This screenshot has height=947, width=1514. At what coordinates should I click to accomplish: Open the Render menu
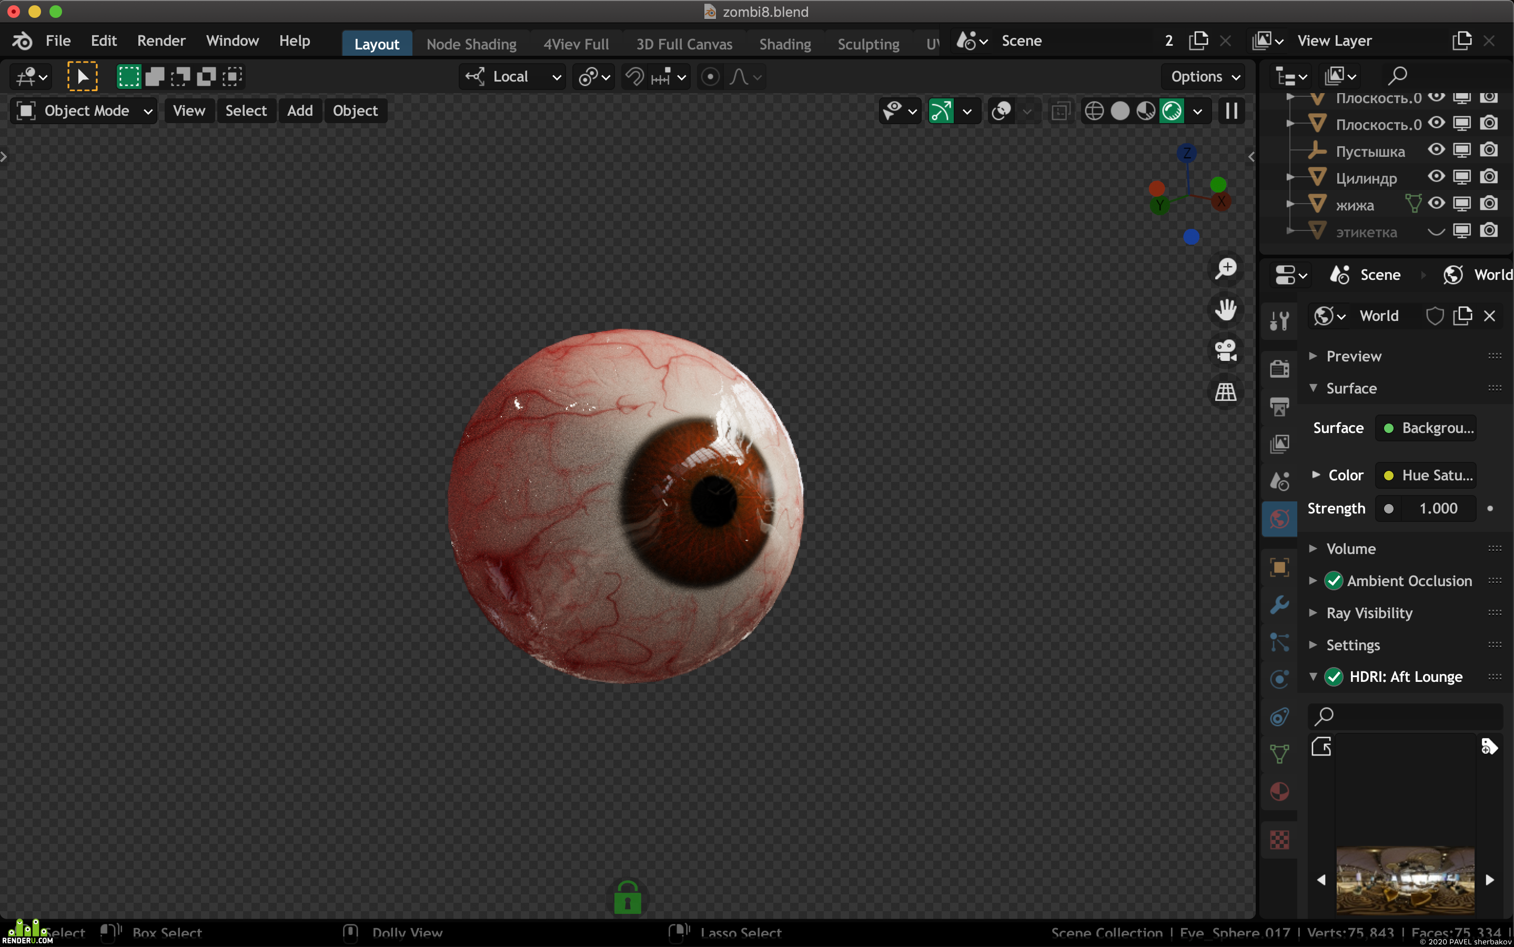161,41
